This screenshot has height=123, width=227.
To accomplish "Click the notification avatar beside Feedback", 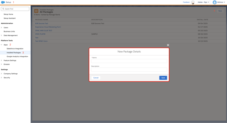I will click(x=193, y=2).
